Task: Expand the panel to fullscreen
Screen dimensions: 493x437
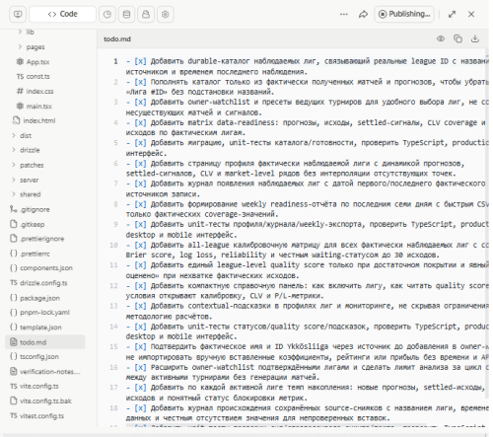Action: 453,15
